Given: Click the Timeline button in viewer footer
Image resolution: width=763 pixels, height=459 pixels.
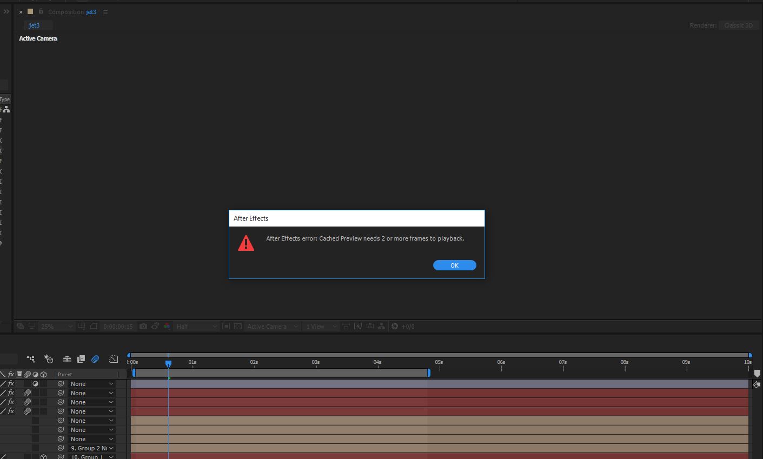Looking at the screenshot, I should tap(370, 326).
